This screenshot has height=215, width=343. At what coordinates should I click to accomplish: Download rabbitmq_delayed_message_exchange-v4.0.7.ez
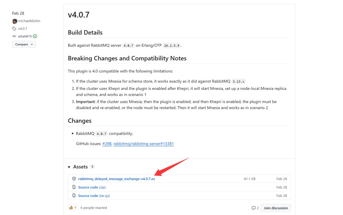click(116, 179)
